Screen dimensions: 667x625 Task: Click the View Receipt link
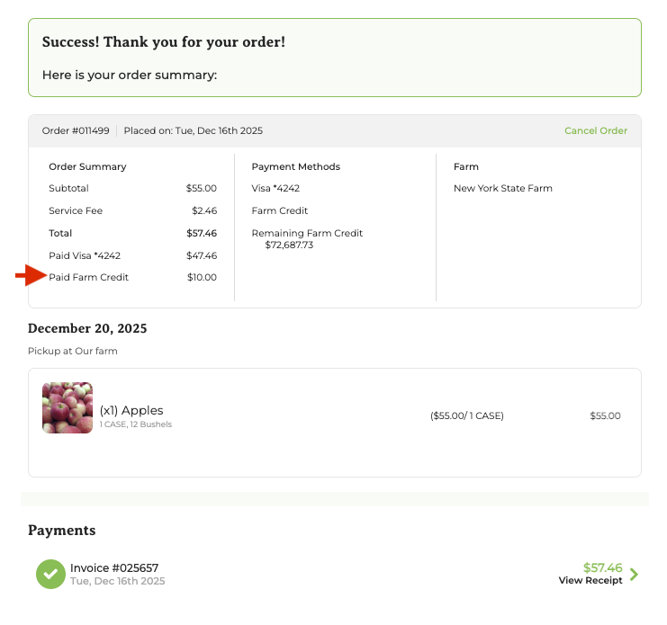point(590,581)
